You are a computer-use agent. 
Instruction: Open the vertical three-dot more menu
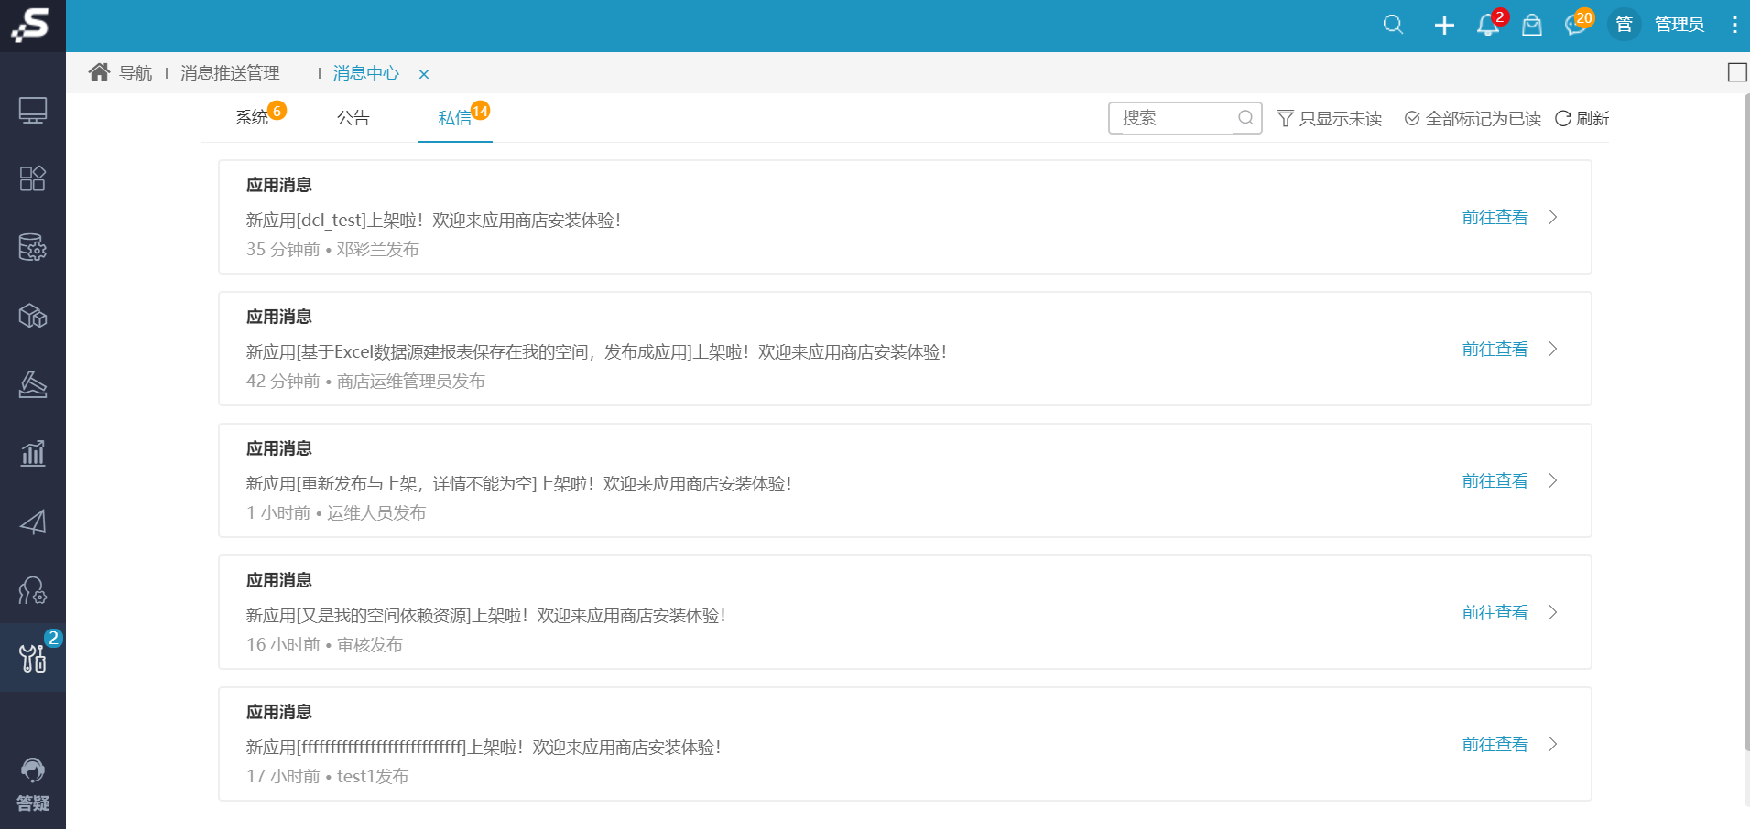pyautogui.click(x=1734, y=25)
